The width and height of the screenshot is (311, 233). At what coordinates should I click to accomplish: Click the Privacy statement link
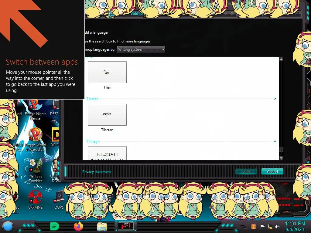[x=97, y=172]
